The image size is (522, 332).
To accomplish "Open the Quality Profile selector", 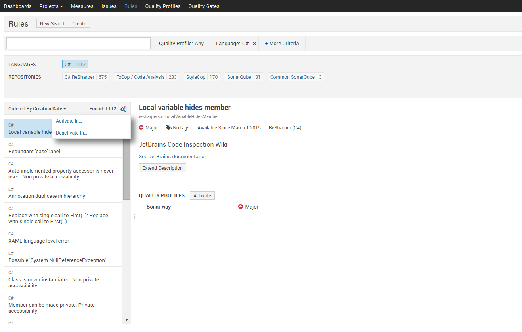I will (181, 43).
